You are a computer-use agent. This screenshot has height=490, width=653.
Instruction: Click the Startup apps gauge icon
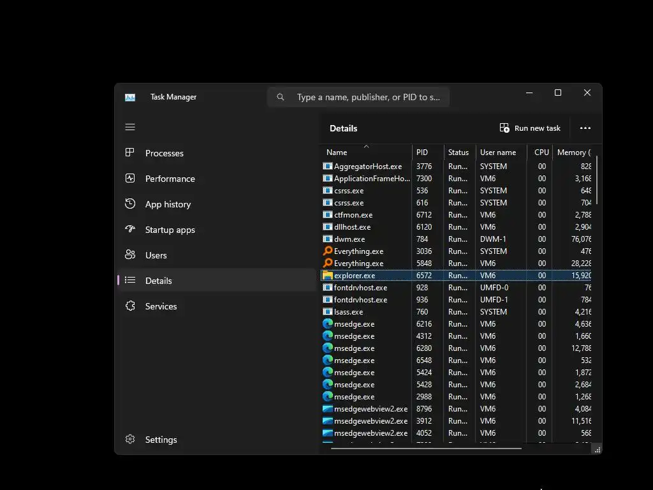coord(130,229)
